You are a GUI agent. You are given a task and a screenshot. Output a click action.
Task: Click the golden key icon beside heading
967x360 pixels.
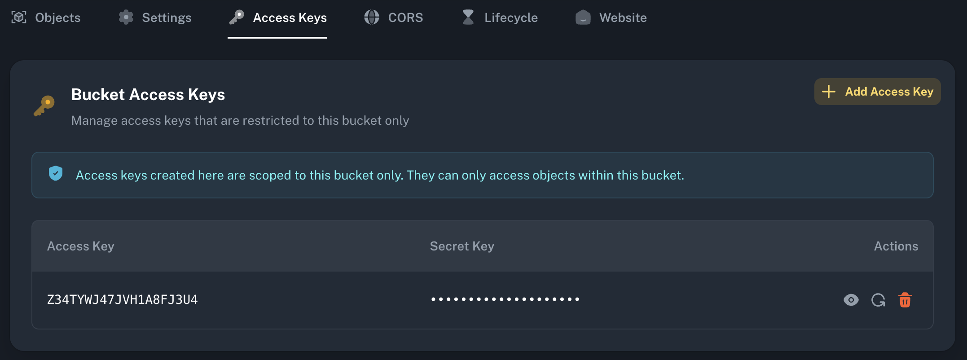click(x=44, y=106)
